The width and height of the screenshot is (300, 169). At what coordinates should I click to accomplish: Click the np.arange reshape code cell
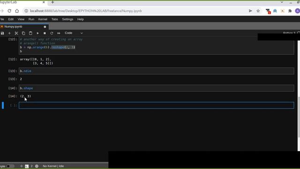156,45
